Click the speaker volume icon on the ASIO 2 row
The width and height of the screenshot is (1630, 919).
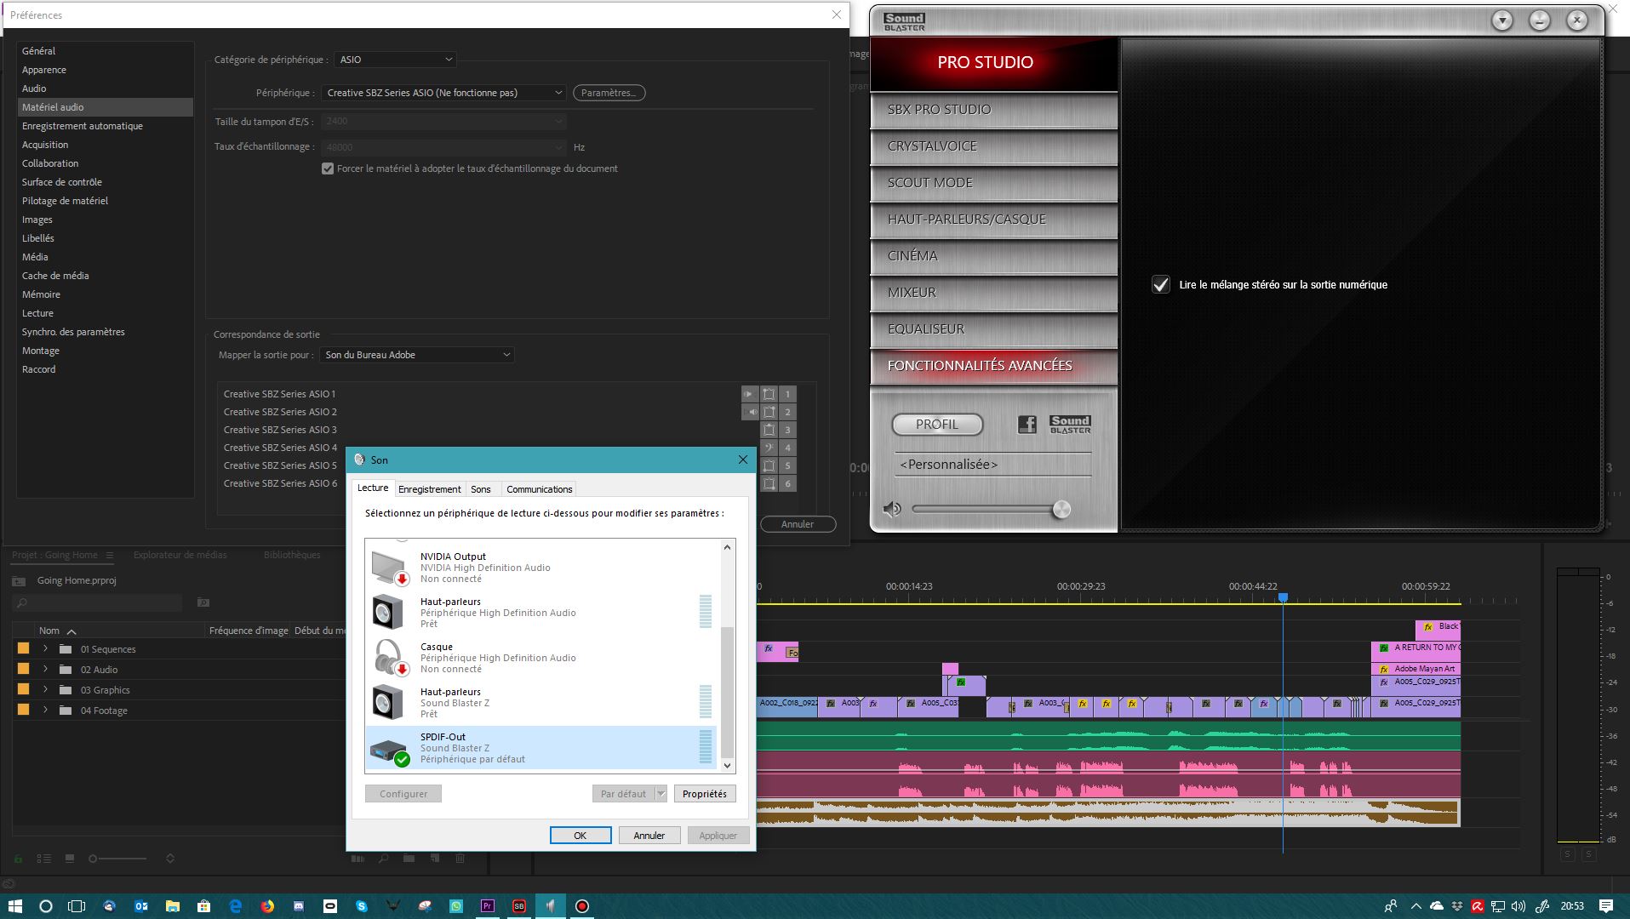[x=750, y=412]
